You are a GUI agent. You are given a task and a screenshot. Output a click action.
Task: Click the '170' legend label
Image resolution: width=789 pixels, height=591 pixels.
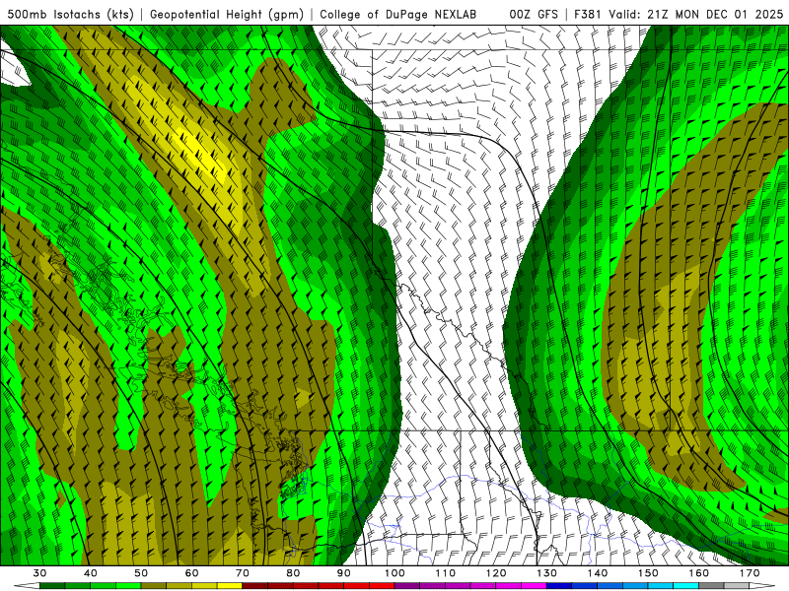tap(750, 573)
